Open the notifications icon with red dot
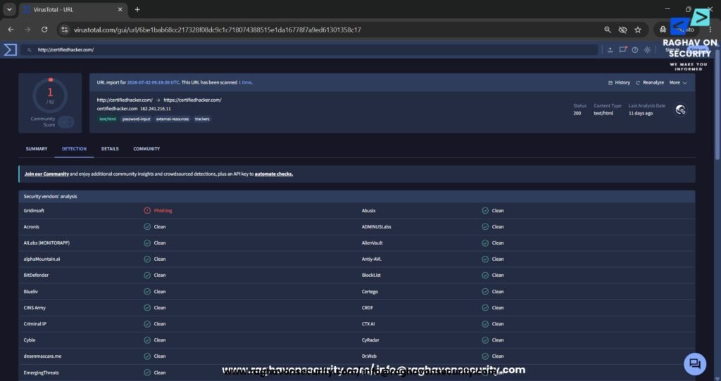 click(622, 50)
